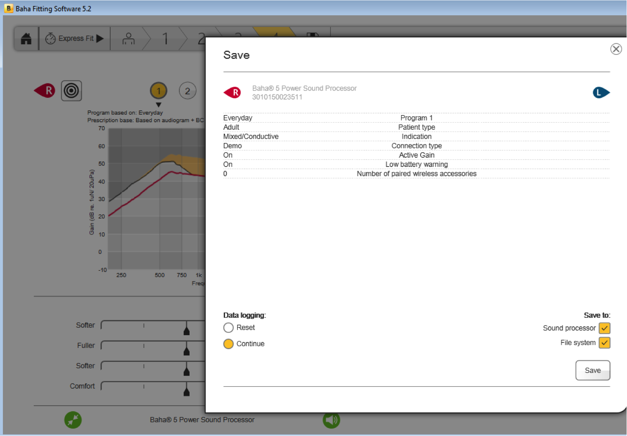Image resolution: width=627 pixels, height=436 pixels.
Task: Open the patient profile step icon
Action: [128, 39]
